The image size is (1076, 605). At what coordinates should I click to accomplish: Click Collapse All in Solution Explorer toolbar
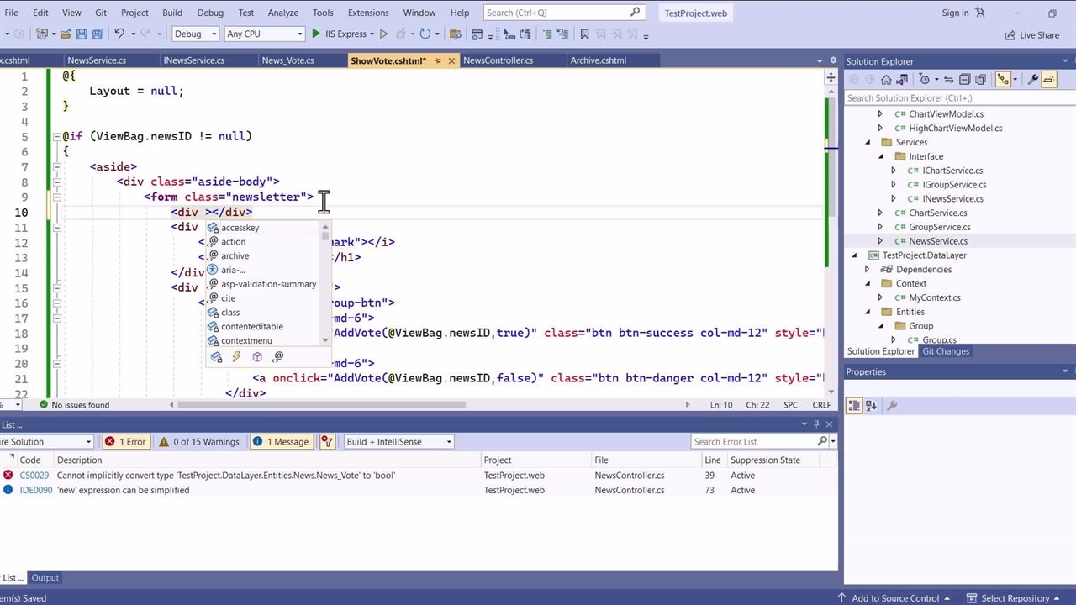pyautogui.click(x=965, y=79)
